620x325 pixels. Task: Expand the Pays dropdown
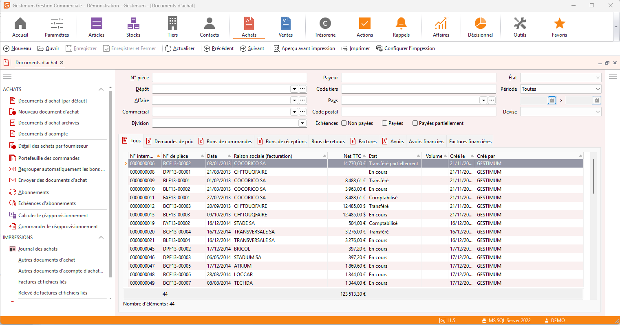coord(483,100)
